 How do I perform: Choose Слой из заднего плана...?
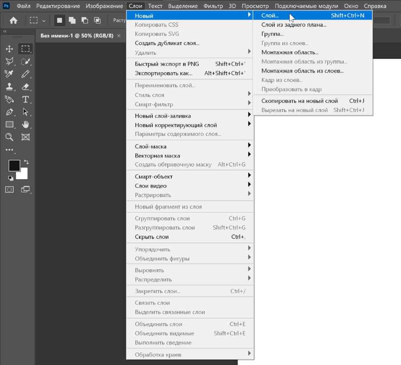tap(313, 25)
